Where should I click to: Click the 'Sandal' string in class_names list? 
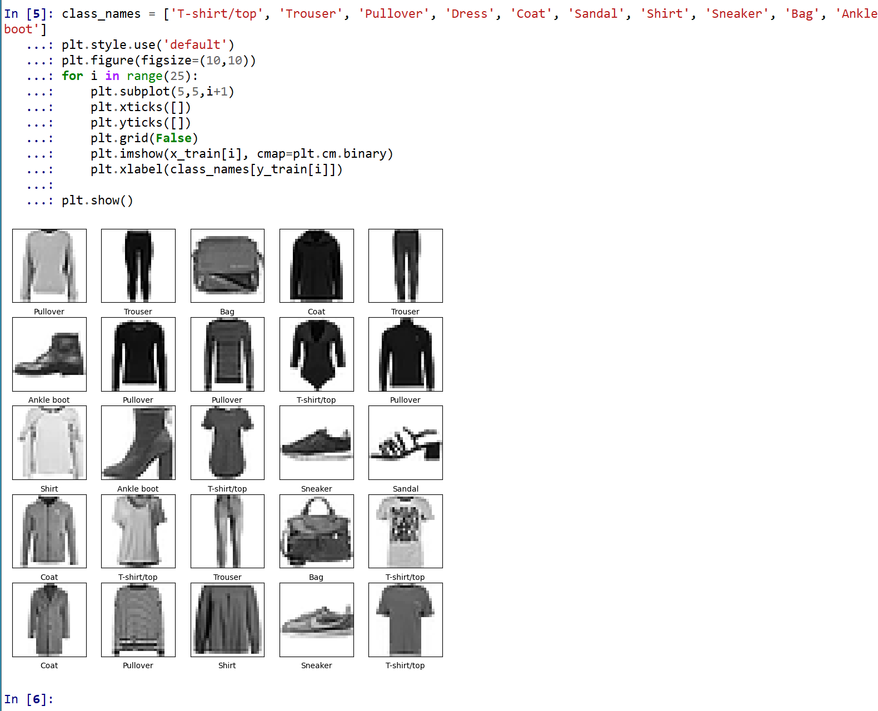click(596, 13)
